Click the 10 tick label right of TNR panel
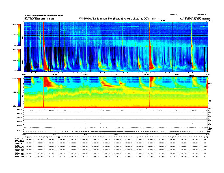Image resolution: width=224 pixels, height=173 pixels. point(210,101)
